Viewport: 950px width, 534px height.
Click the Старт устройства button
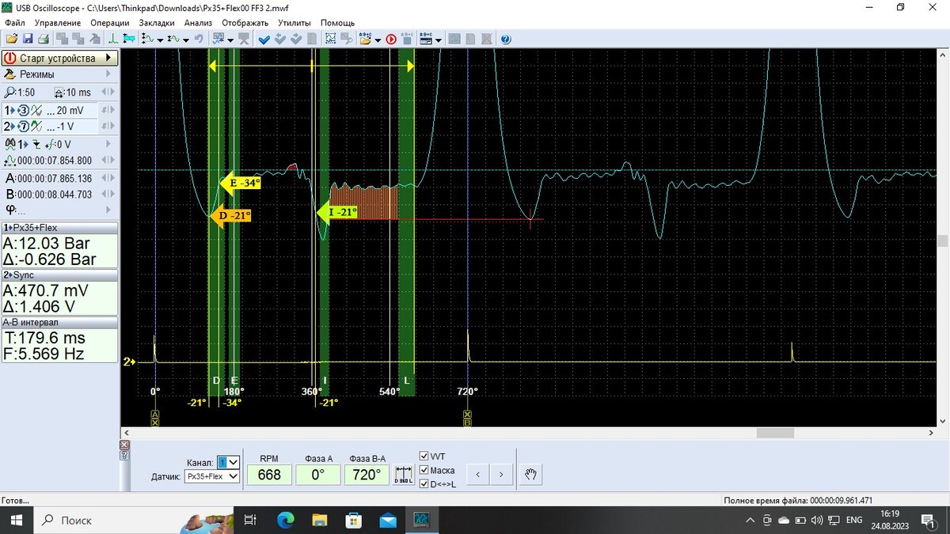59,58
